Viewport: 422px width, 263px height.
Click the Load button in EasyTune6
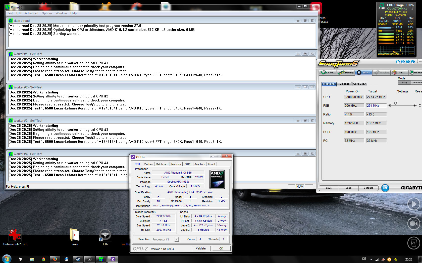coord(348,188)
